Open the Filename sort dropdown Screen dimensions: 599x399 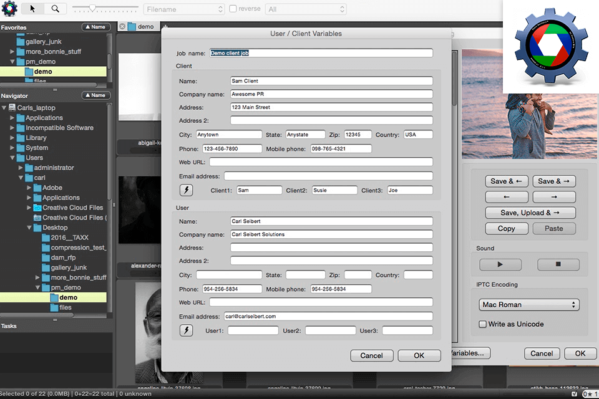(x=183, y=9)
